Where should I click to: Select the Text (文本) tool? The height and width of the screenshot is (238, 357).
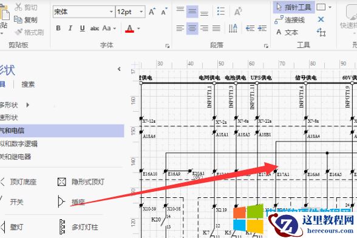(287, 32)
